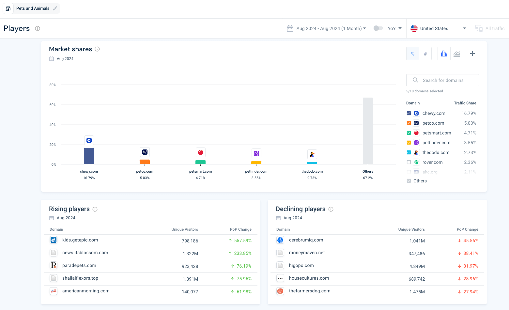Image resolution: width=509 pixels, height=310 pixels.
Task: Switch to area trend chart view
Action: [457, 54]
